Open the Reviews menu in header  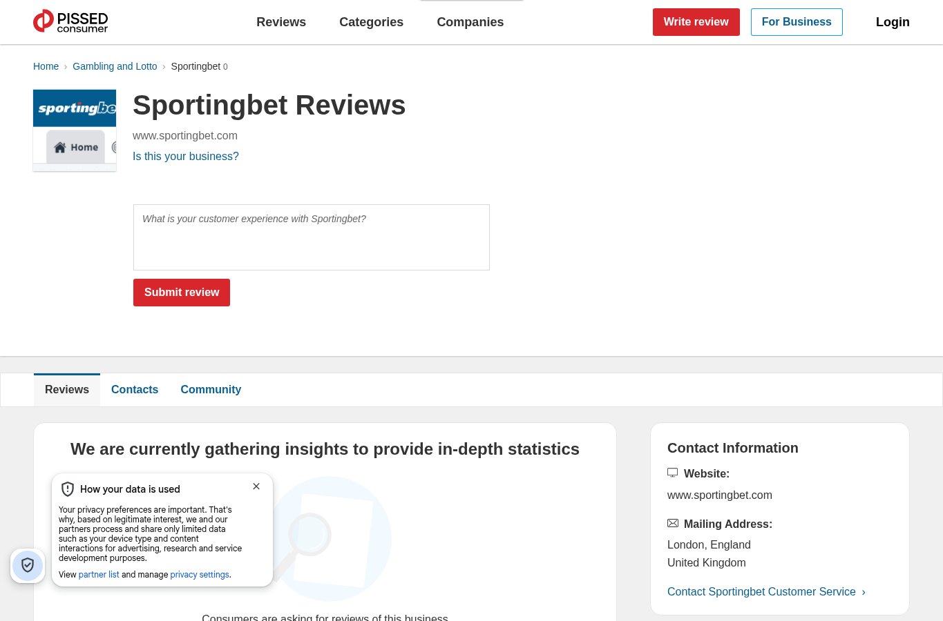coord(281,22)
